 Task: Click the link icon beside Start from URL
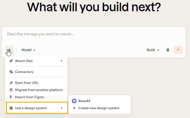point(11,83)
